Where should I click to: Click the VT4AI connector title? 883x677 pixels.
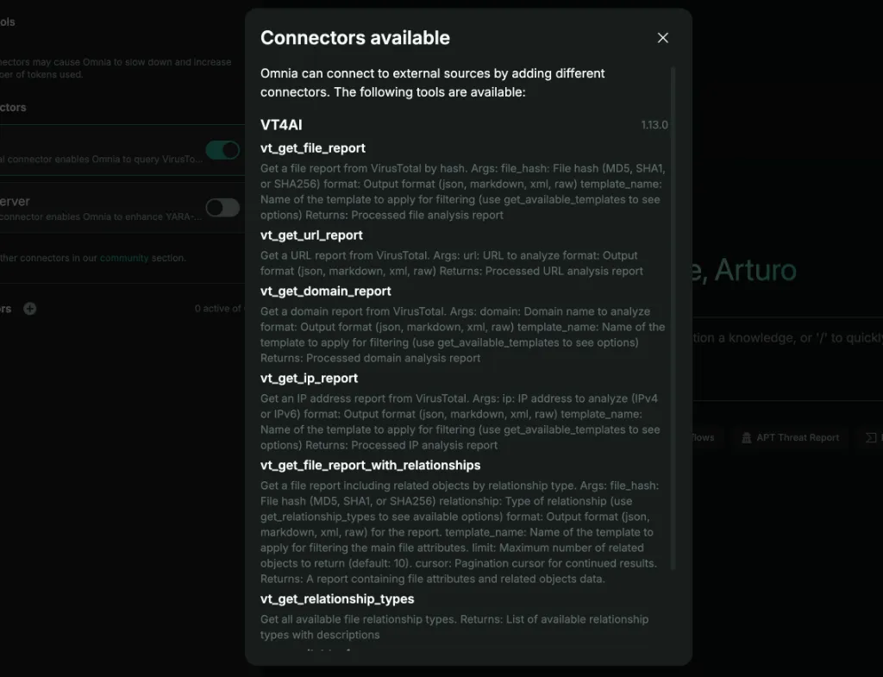point(281,125)
